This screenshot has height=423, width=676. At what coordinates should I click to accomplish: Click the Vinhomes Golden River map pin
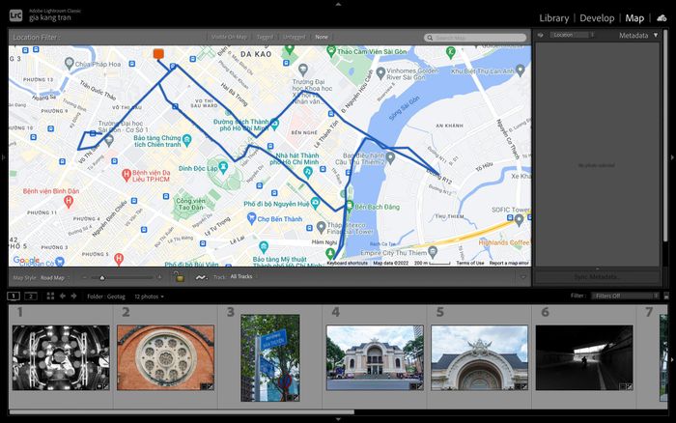tap(380, 73)
